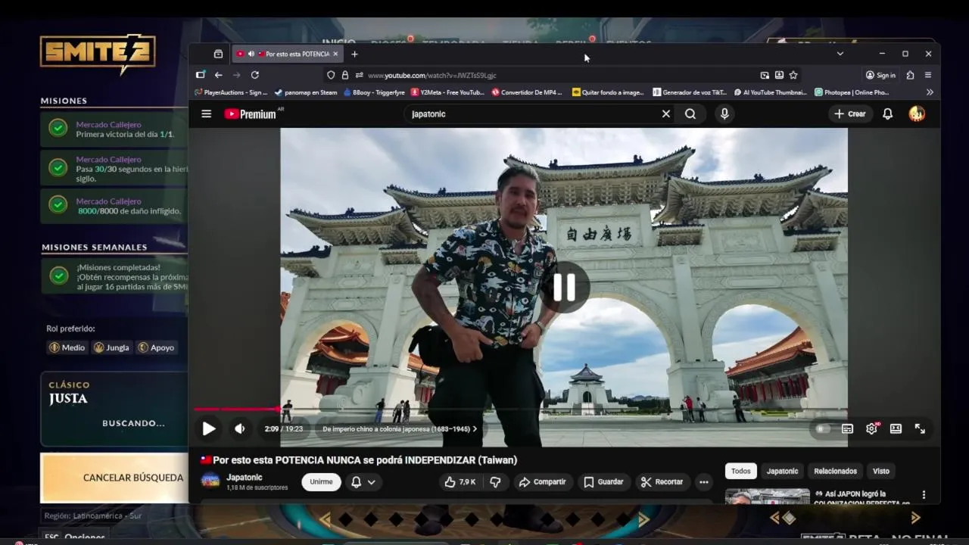The width and height of the screenshot is (969, 545).
Task: Open the YouTube hamburger guide menu
Action: (206, 114)
